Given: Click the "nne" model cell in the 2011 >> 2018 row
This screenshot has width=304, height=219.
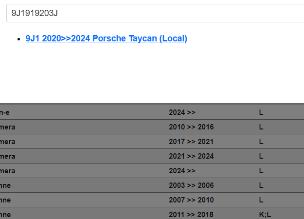Looking at the screenshot, I should click(x=6, y=214).
